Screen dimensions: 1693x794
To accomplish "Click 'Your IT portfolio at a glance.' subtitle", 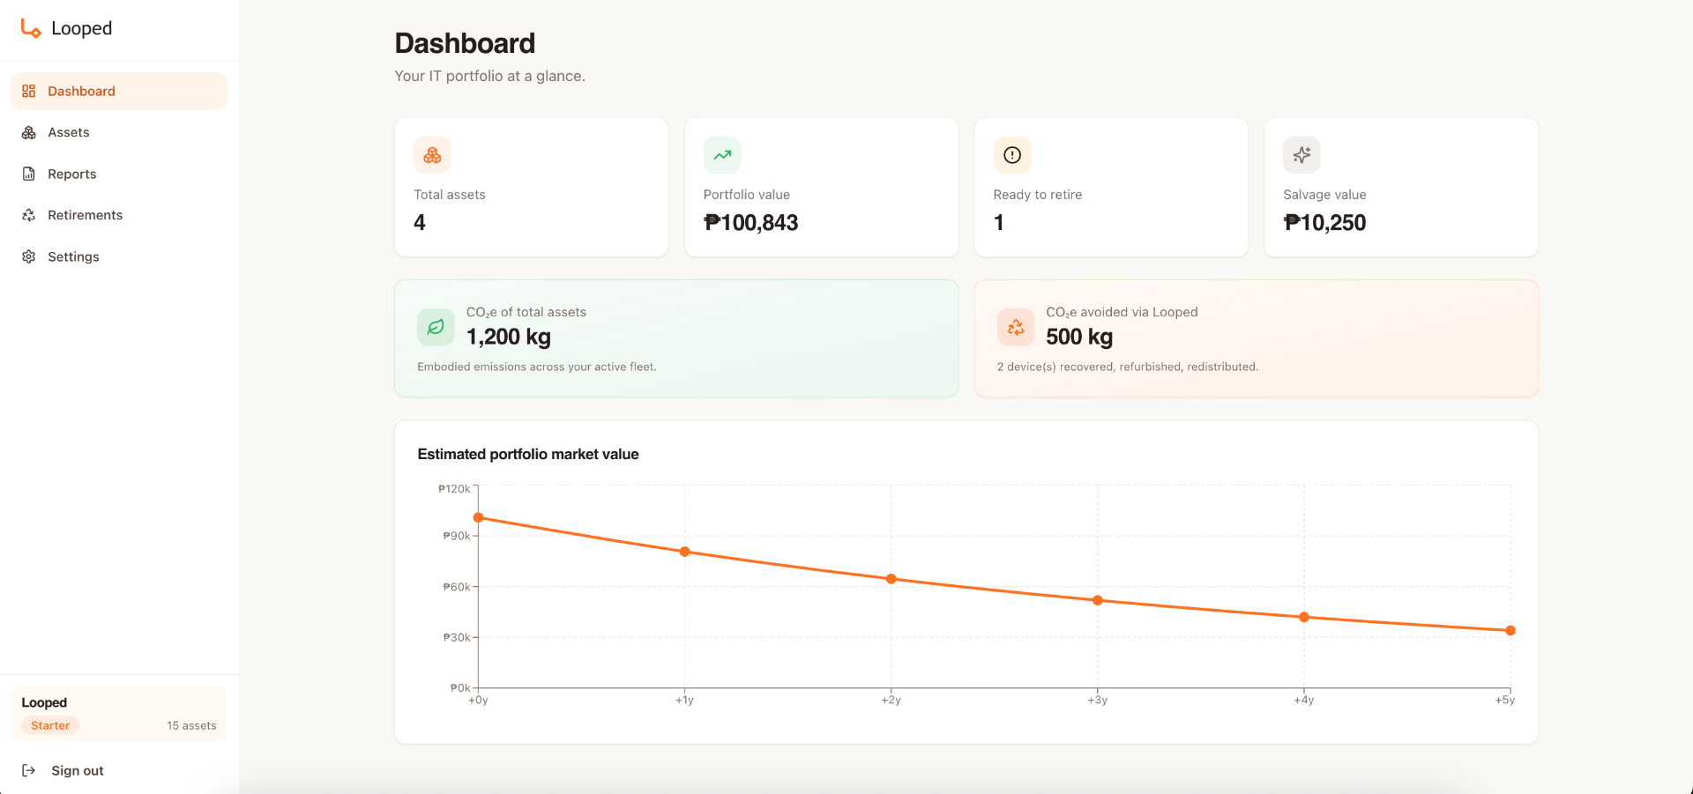I will click(x=489, y=76).
